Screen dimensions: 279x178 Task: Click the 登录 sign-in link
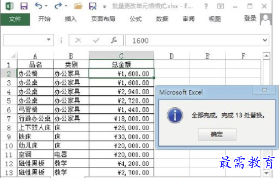click(250, 19)
